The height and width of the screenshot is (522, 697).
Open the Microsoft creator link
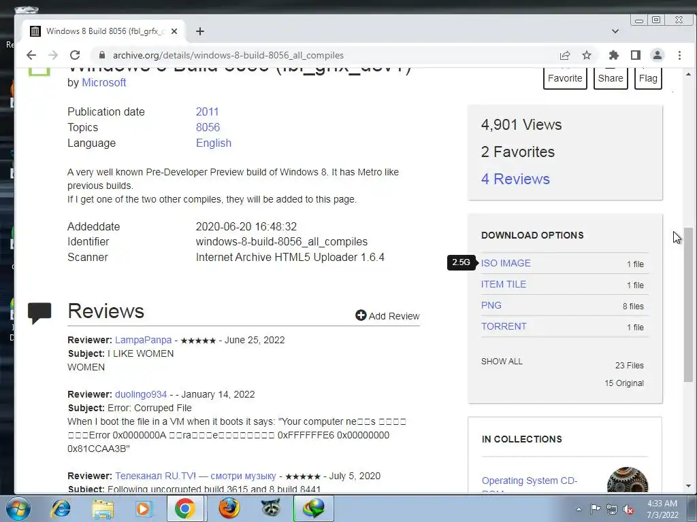point(104,82)
